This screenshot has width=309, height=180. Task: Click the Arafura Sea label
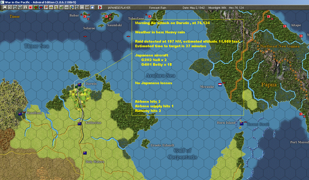(x=160, y=75)
